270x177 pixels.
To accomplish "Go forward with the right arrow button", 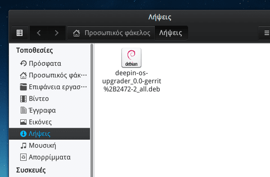I will (x=57, y=33).
